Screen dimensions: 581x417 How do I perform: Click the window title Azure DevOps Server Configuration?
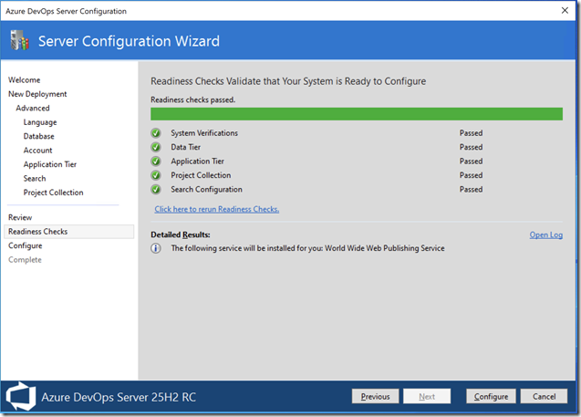[x=66, y=11]
